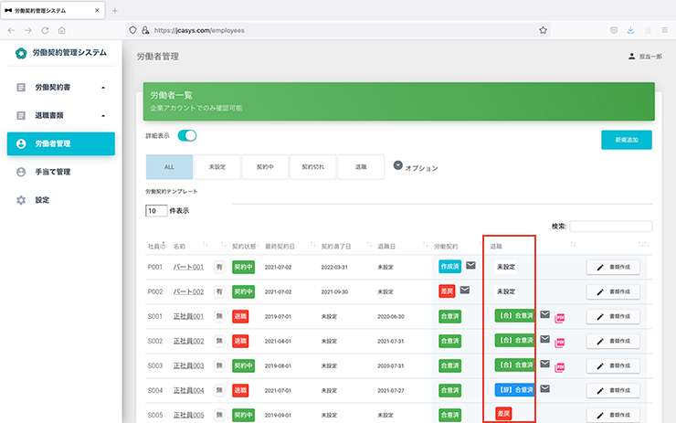Open the PDF icon in S002 row
Image resolution: width=676 pixels, height=423 pixels.
tap(560, 343)
